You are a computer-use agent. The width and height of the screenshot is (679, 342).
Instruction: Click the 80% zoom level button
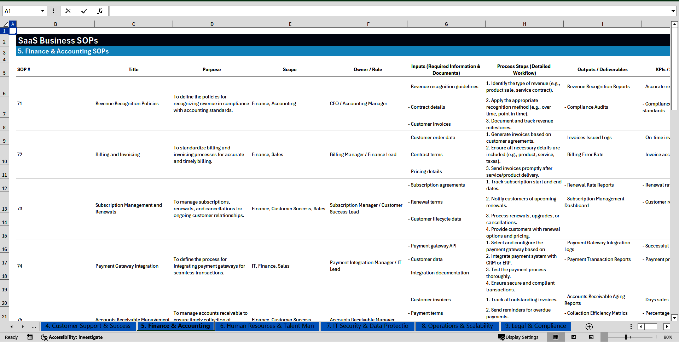pyautogui.click(x=668, y=337)
